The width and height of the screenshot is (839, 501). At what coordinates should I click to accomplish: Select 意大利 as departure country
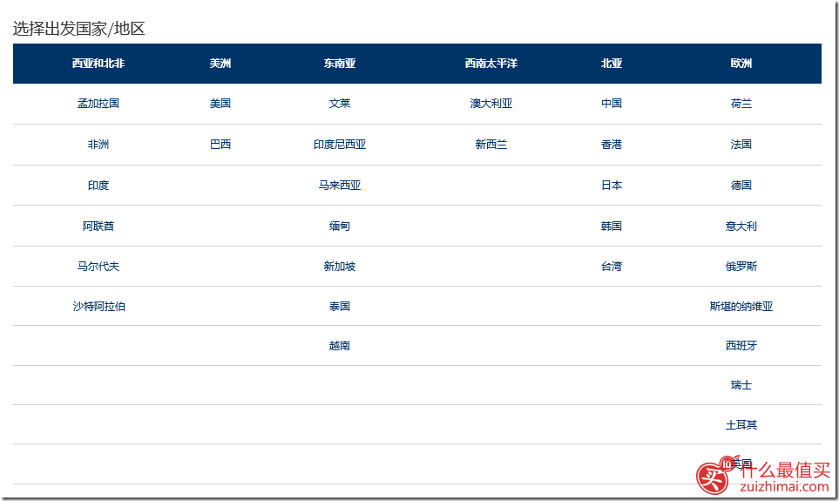click(741, 226)
